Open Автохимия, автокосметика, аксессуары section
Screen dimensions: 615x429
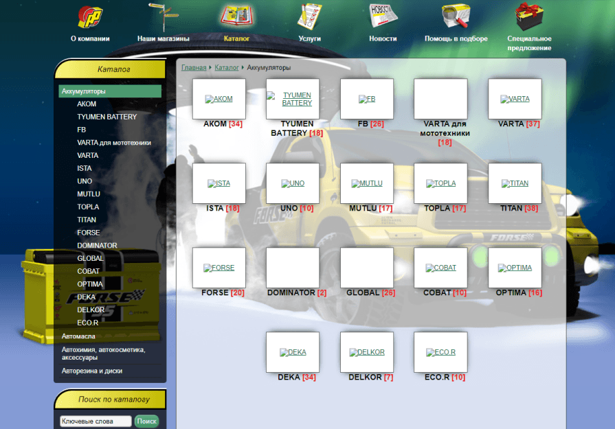[104, 353]
